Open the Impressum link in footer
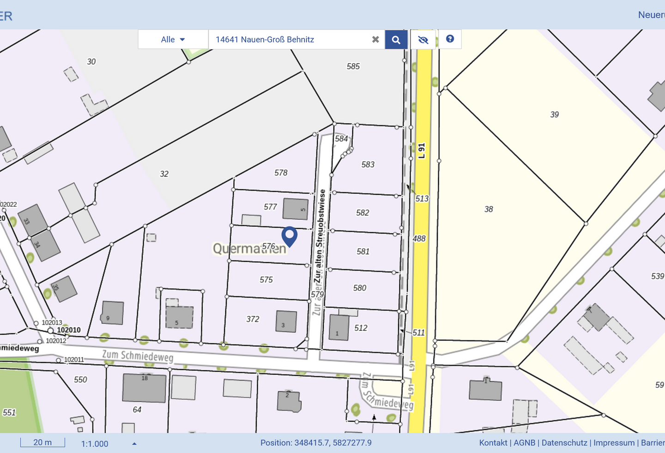 pyautogui.click(x=614, y=443)
